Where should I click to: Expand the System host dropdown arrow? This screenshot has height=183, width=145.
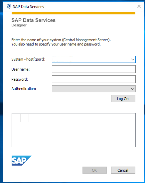133,60
